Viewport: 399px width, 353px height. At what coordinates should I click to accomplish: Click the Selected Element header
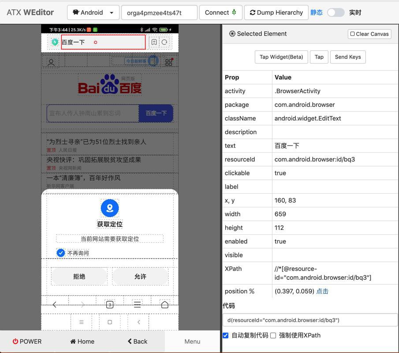pos(258,34)
